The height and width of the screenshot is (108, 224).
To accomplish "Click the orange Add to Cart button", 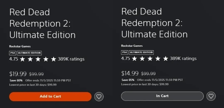I will coord(50,96).
